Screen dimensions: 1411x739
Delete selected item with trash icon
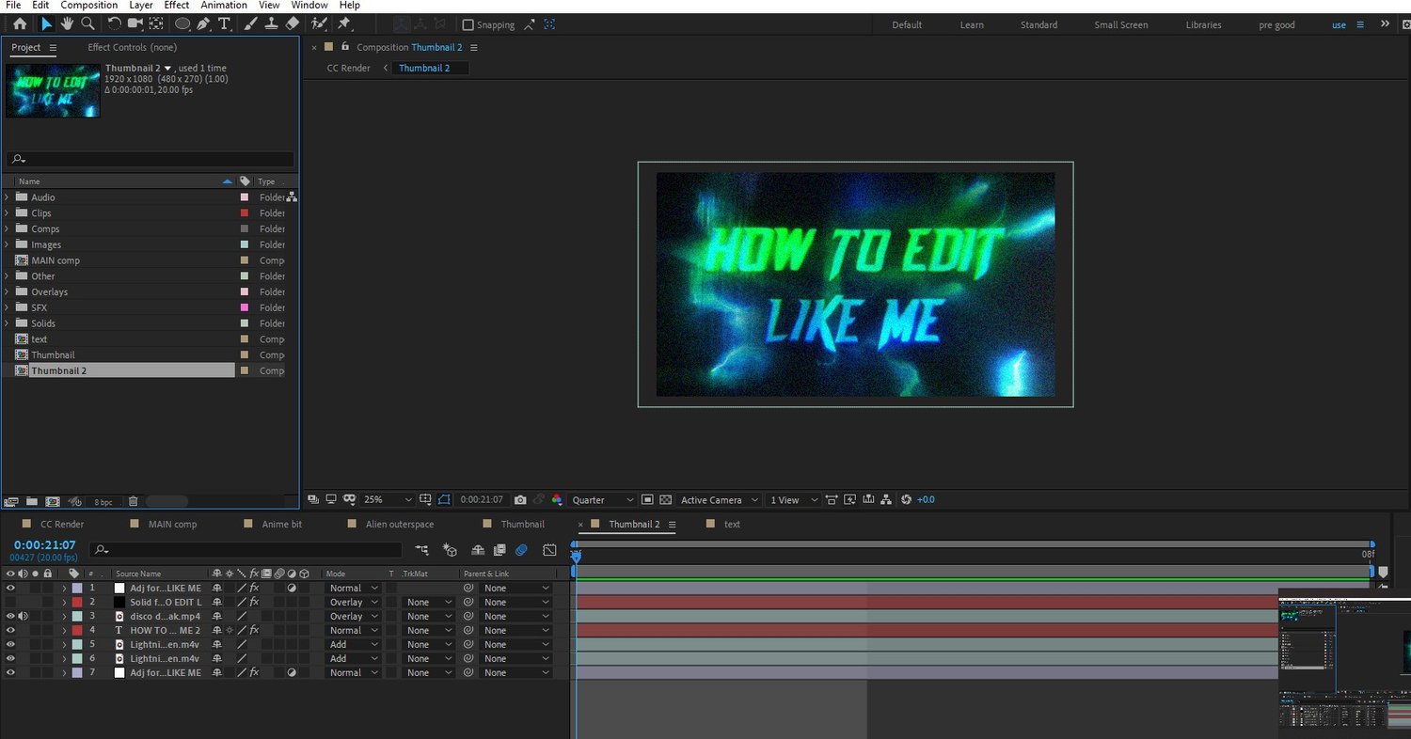tap(133, 502)
